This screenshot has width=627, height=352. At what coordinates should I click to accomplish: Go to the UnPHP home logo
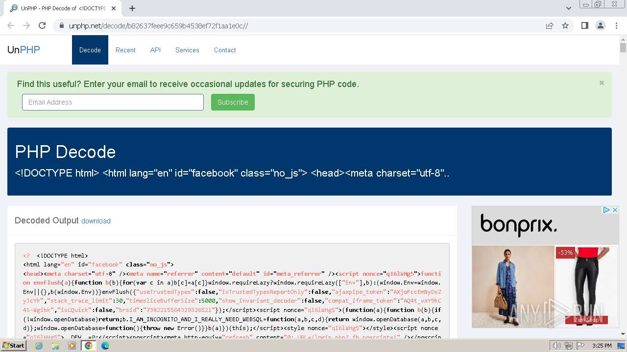(x=24, y=49)
